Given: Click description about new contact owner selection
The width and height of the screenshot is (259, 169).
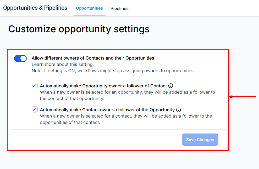Looking at the screenshot, I should (126, 119).
